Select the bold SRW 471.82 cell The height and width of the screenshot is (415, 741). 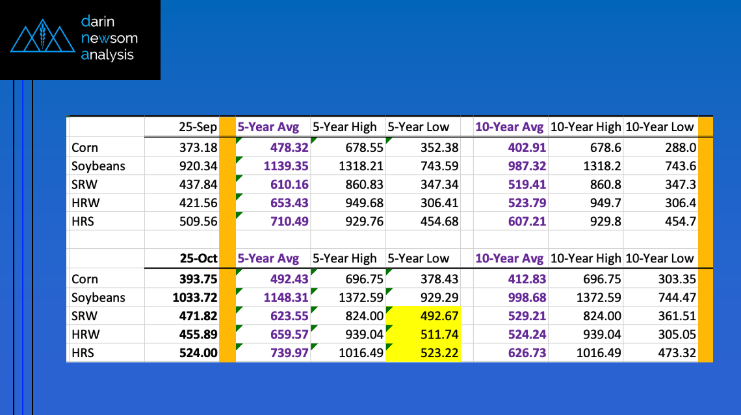[181, 317]
